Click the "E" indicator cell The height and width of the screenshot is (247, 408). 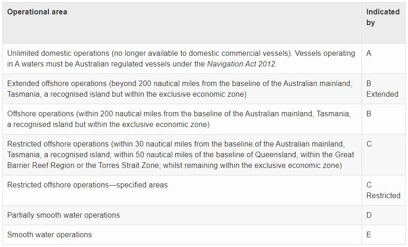[369, 234]
